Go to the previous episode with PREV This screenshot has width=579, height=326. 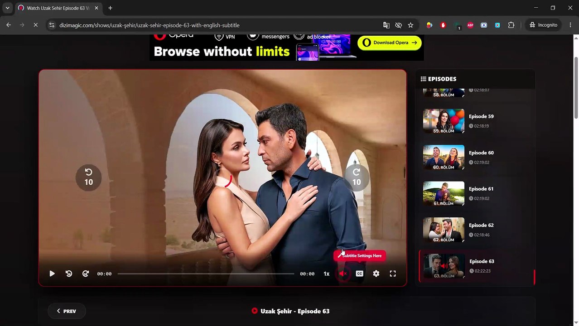[67, 311]
